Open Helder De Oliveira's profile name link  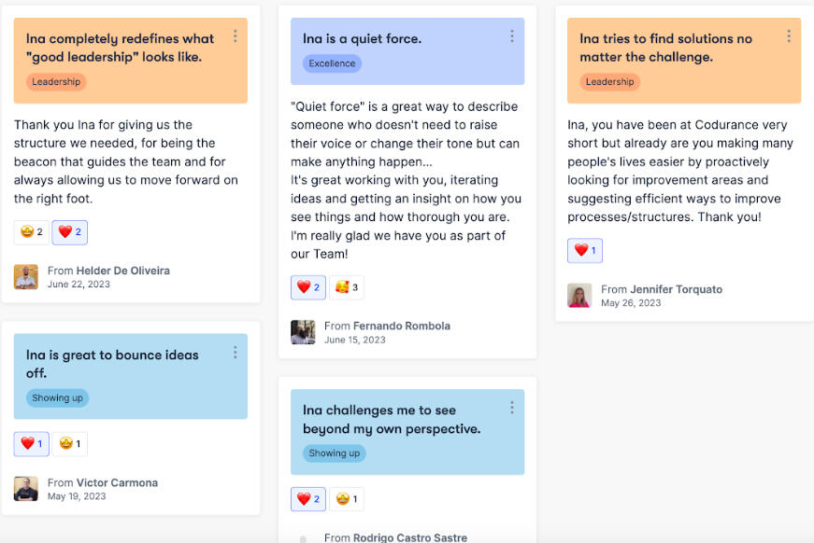[122, 271]
